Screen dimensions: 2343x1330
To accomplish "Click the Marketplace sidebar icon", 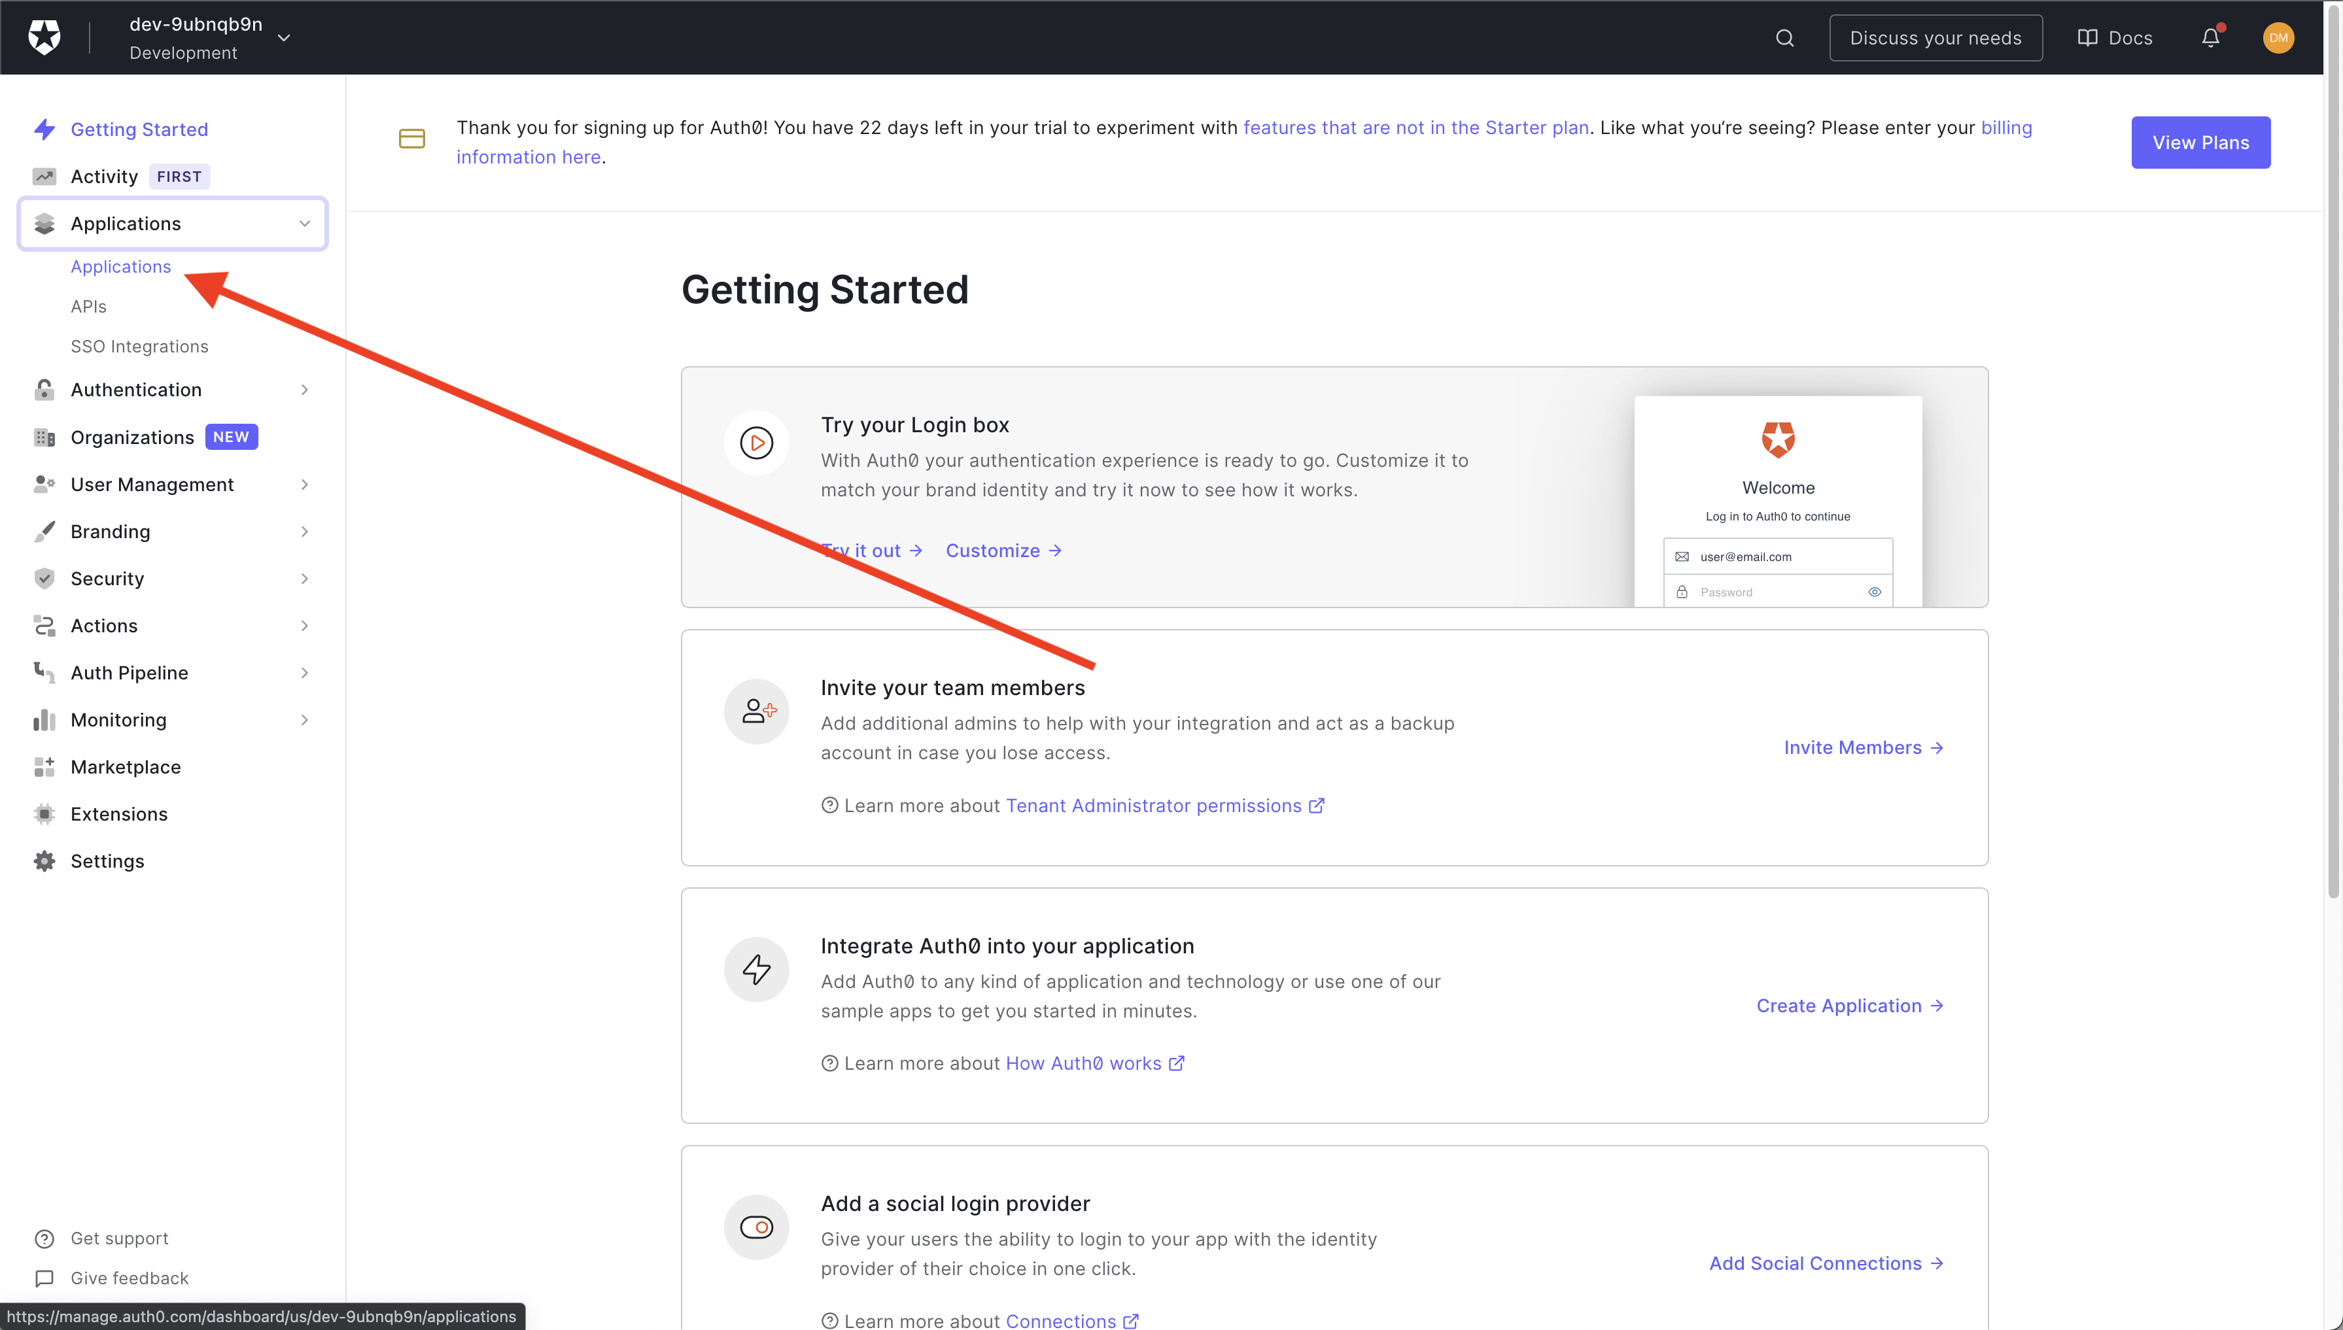I will [x=44, y=766].
